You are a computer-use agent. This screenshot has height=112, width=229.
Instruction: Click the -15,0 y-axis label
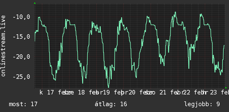pyautogui.click(x=21, y=37)
